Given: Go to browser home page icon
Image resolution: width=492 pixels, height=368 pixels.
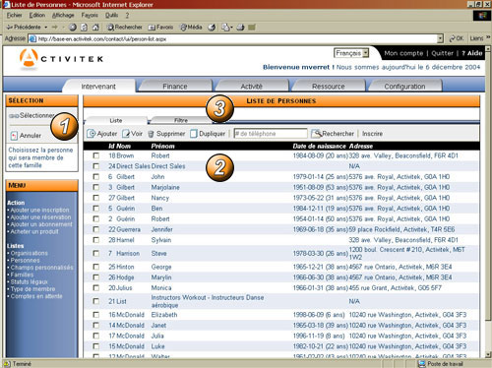Looking at the screenshot, I should point(95,28).
